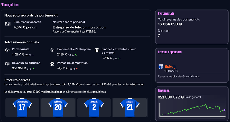Click the Revenus de diffusion icon
230x122 pixels.
7,64
